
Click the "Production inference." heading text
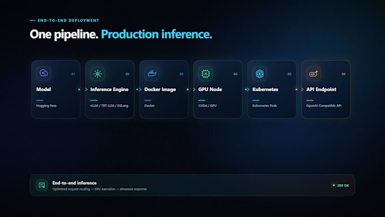click(x=157, y=34)
